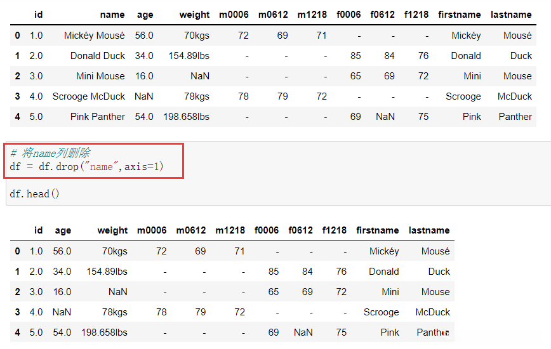This screenshot has width=551, height=349.
Task: Click the "firstname" header in the top table
Action: tap(460, 15)
